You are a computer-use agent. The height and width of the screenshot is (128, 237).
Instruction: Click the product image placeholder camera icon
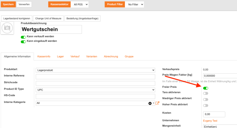pos(7,28)
